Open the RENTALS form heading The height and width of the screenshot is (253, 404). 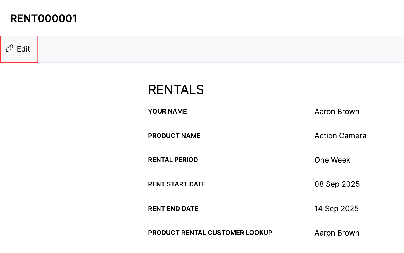coord(176,89)
